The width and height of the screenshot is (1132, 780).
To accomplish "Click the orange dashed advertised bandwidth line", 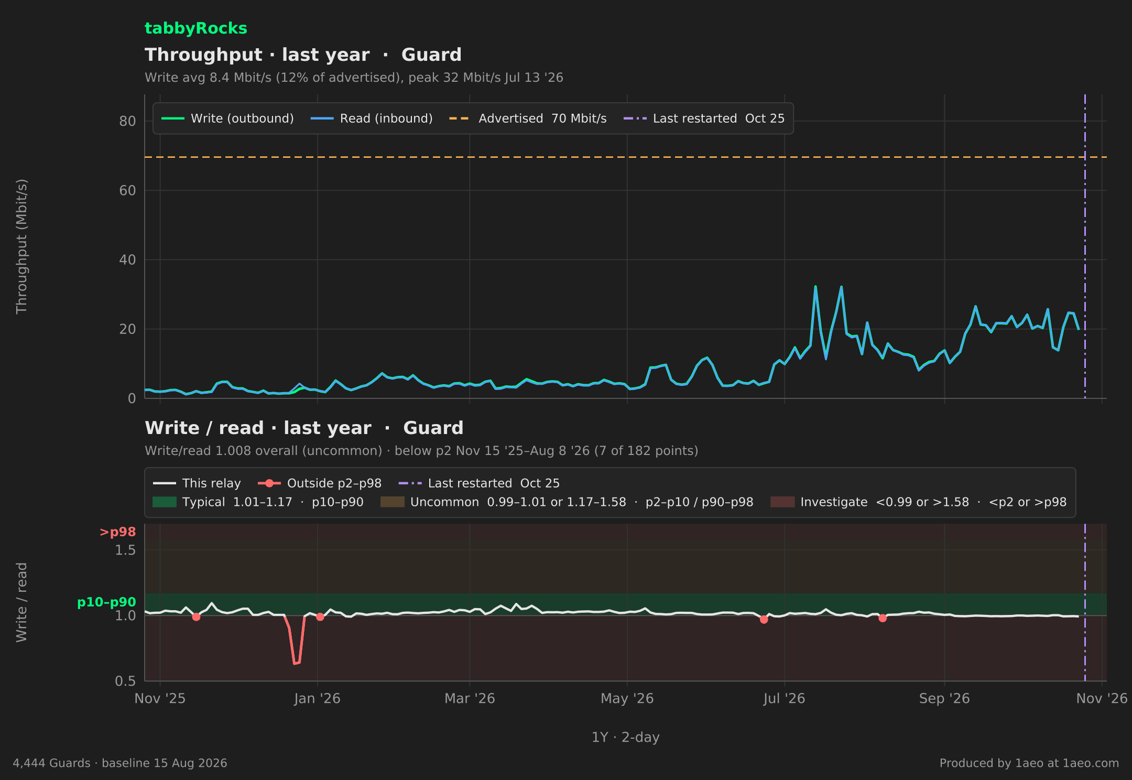I will click(626, 157).
